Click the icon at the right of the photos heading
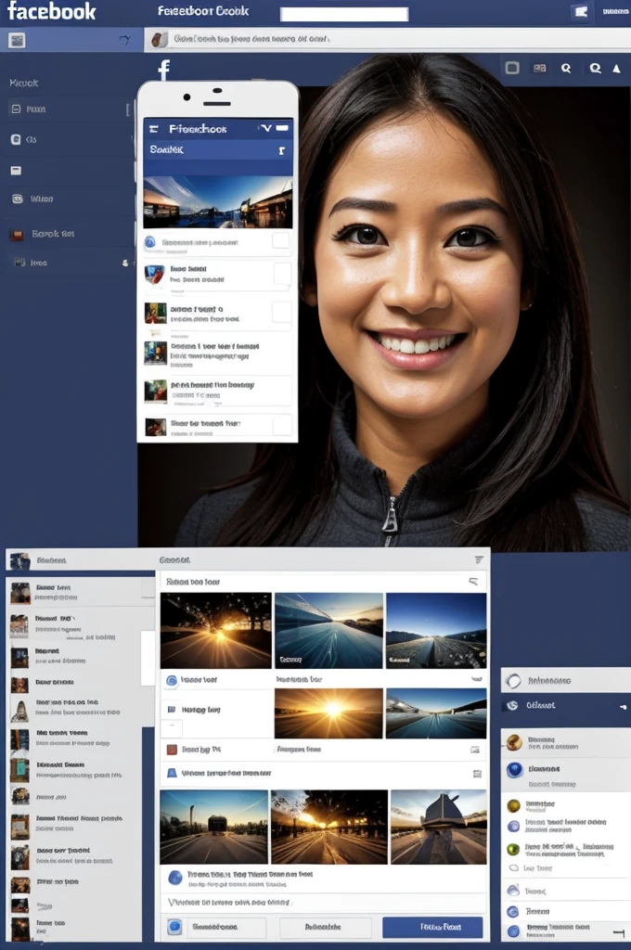The image size is (631, 950). coord(474,582)
